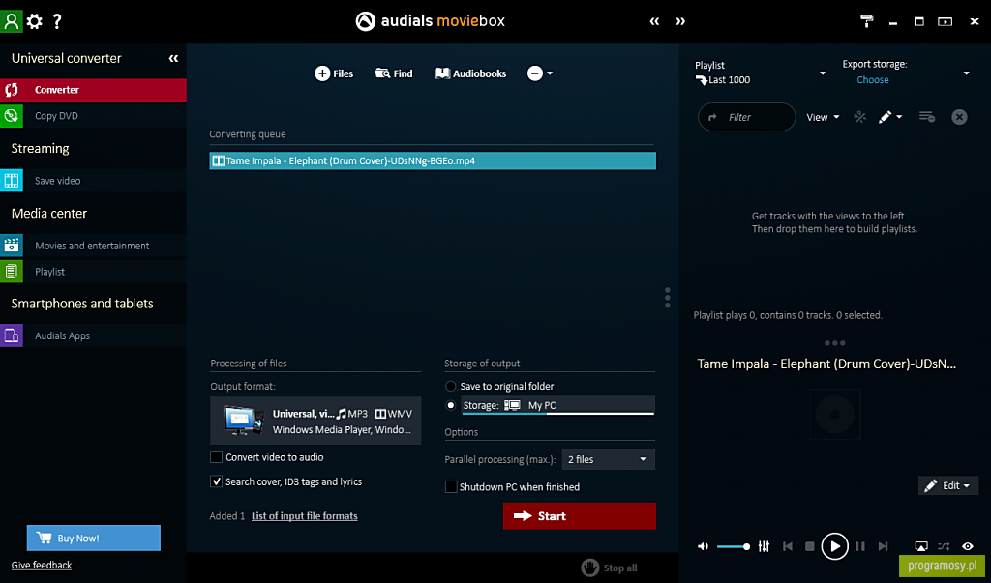
Task: Skip to previous track
Action: click(788, 546)
